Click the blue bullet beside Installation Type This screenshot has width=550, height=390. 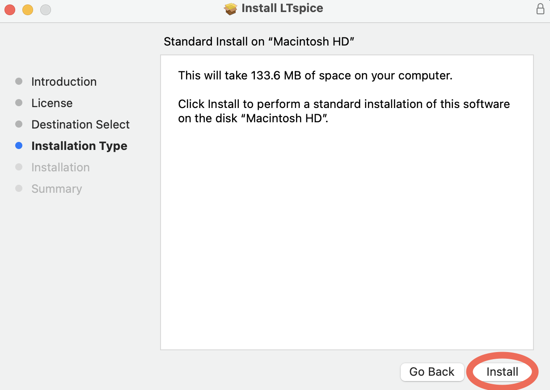(x=19, y=145)
